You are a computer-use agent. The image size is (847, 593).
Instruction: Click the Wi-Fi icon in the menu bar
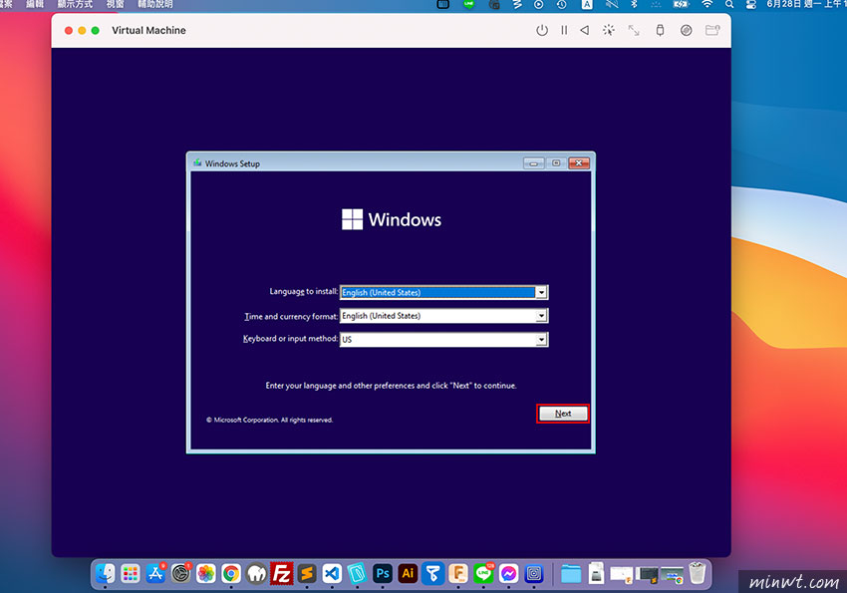pyautogui.click(x=706, y=4)
